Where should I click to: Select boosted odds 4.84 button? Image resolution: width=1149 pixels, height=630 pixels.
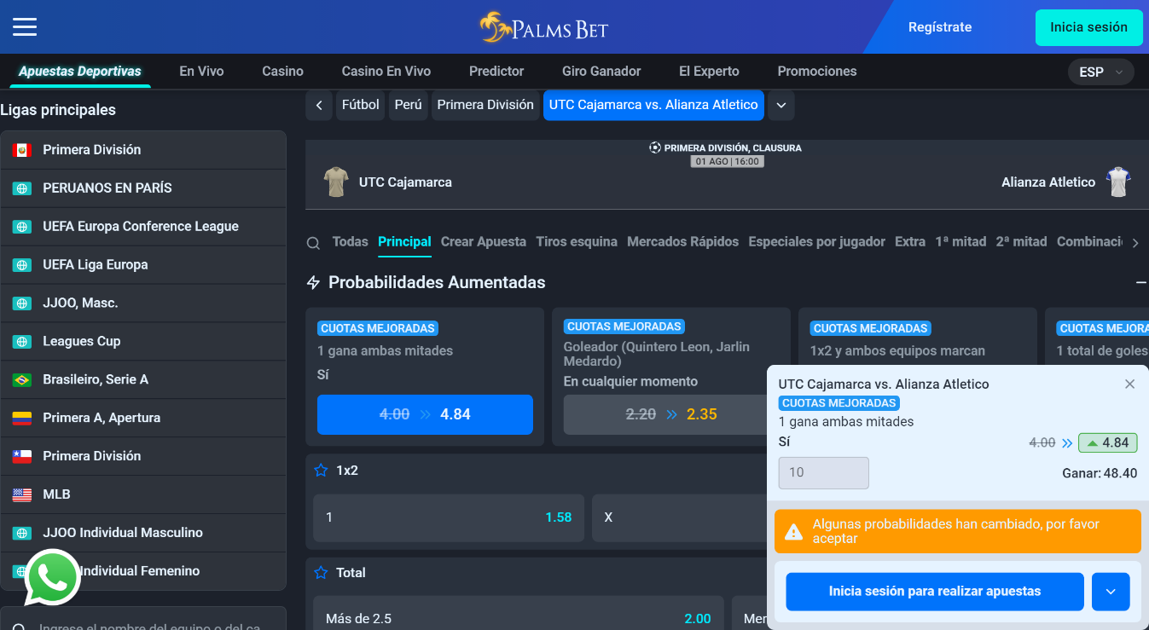425,414
